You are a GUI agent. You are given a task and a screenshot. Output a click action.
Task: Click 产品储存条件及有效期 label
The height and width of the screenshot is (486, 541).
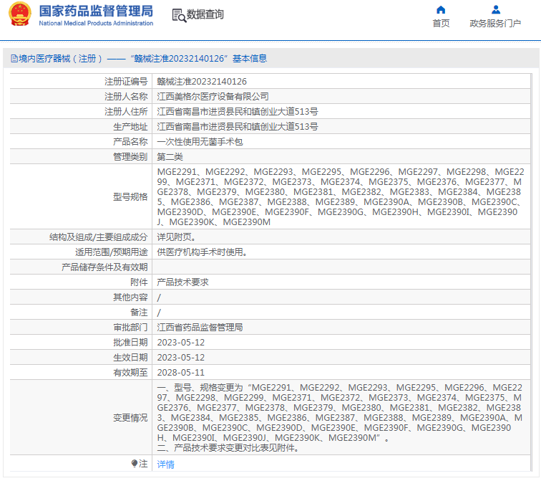pos(104,267)
